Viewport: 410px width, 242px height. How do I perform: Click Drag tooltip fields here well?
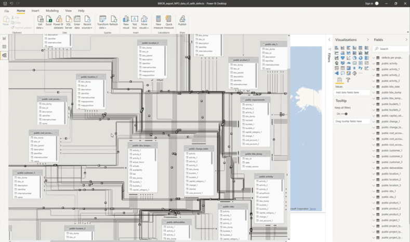[352, 122]
